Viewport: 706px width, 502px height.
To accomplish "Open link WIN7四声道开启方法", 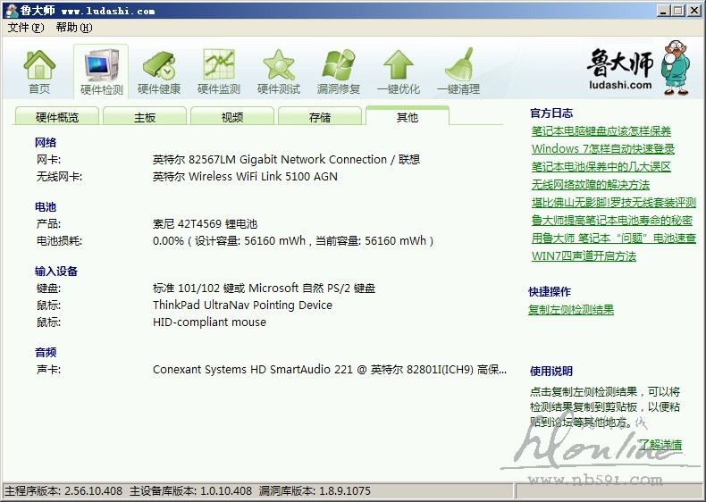I will [584, 256].
